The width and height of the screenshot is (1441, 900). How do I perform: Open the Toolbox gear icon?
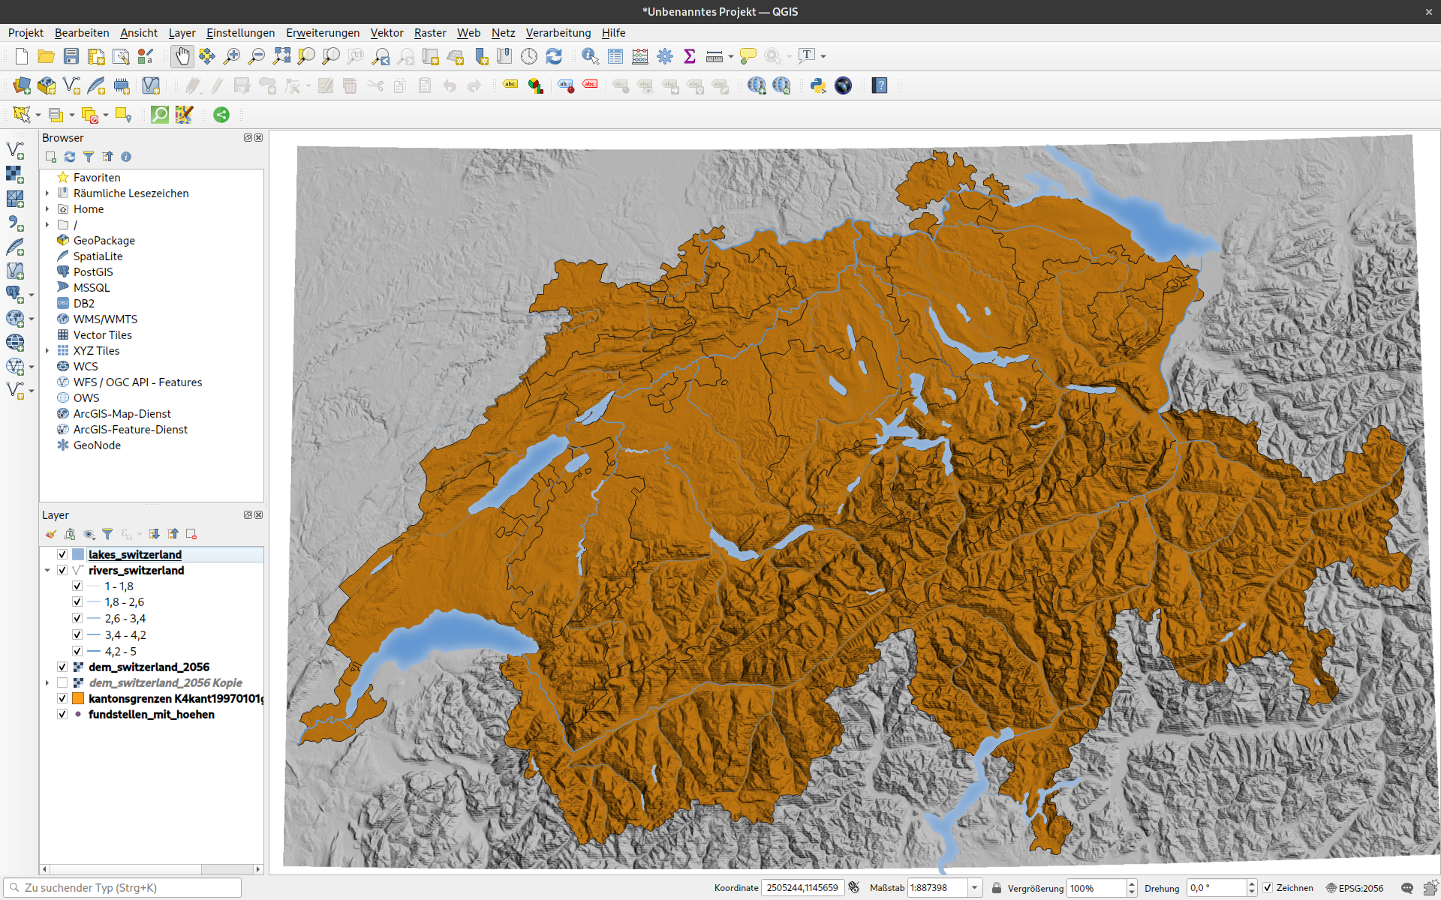(x=665, y=56)
